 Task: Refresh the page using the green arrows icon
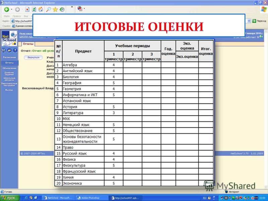coord(34,9)
